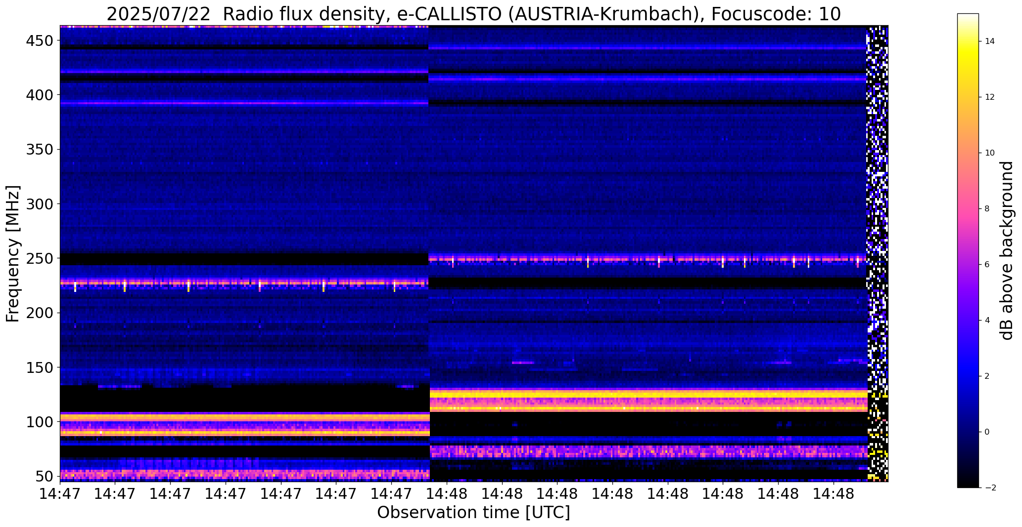Screen dimensions: 1022x527
Task: Click the plot title with e-CALLISTO AUSTRIA-Krumbach
Action: click(x=473, y=14)
